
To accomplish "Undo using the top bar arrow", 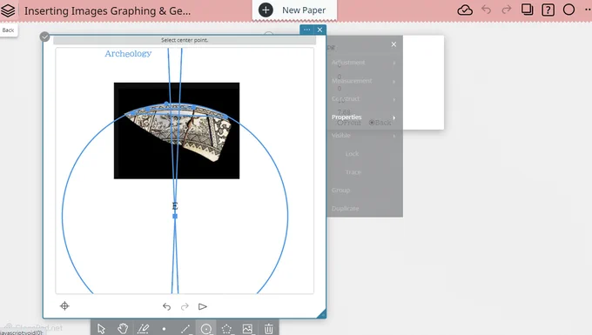I will point(487,10).
